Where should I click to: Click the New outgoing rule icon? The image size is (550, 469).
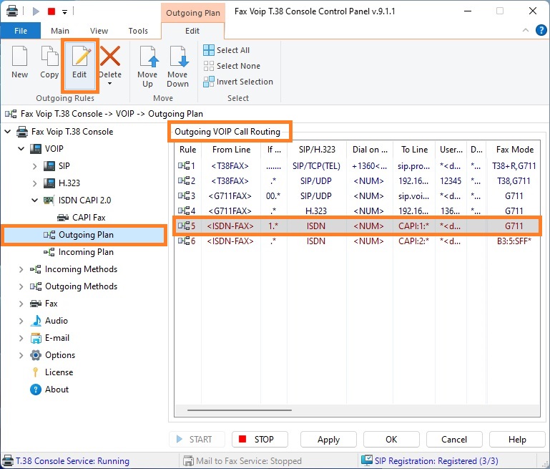pyautogui.click(x=19, y=56)
